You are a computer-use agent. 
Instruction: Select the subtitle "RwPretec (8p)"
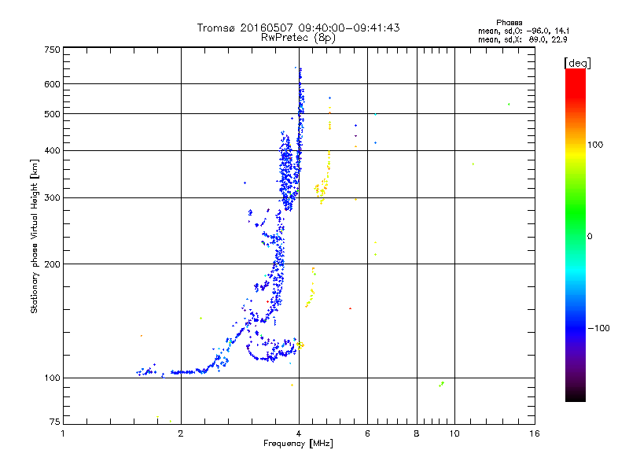tap(298, 38)
